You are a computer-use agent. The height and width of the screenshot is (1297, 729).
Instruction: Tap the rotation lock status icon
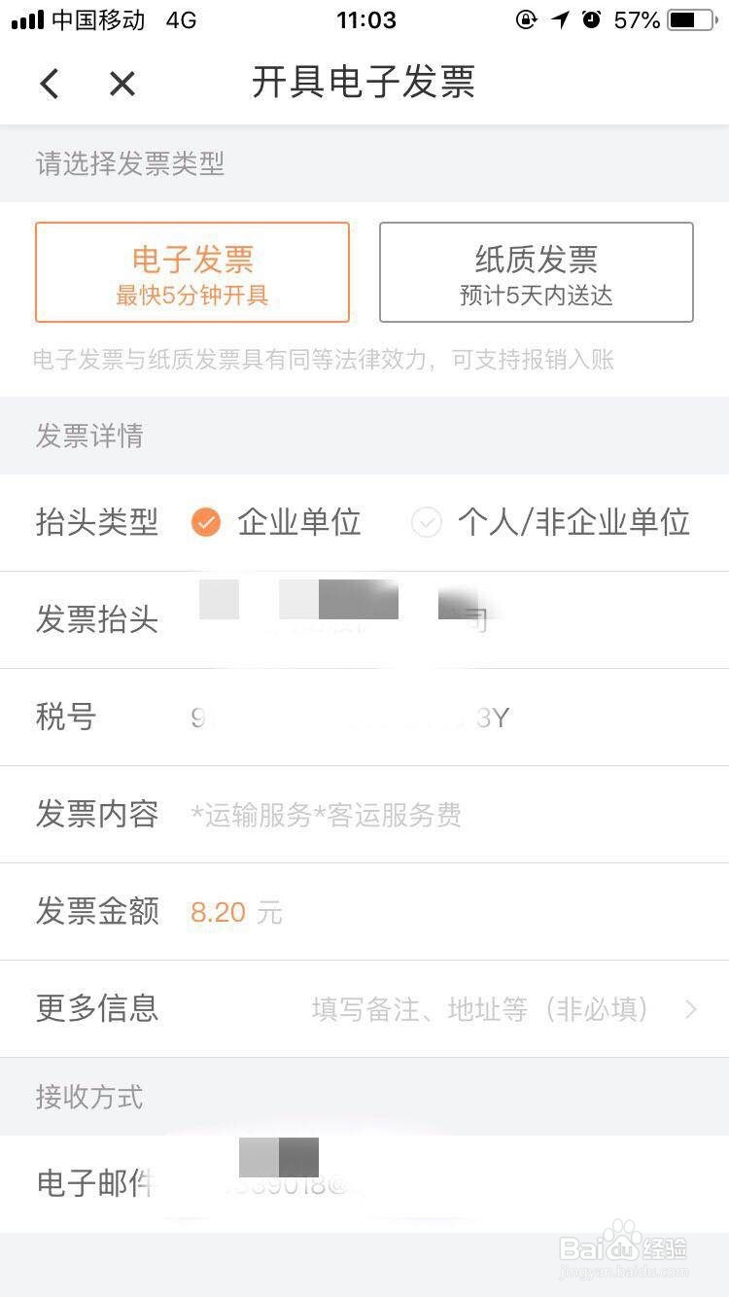coord(526,19)
